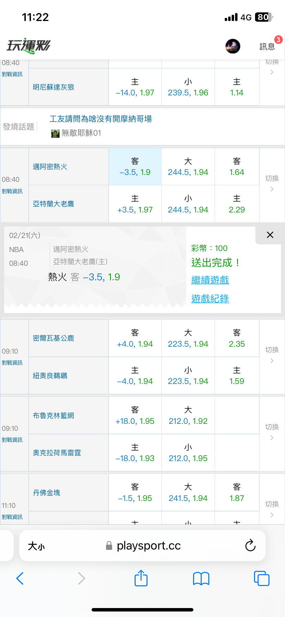This screenshot has height=617, width=285.
Task: Choose 主 1.14 Timberwolves moneyline
Action: pyautogui.click(x=237, y=87)
